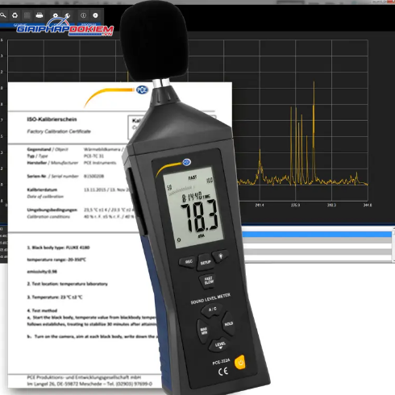Select the blue highlighted row below the graph

316,235
